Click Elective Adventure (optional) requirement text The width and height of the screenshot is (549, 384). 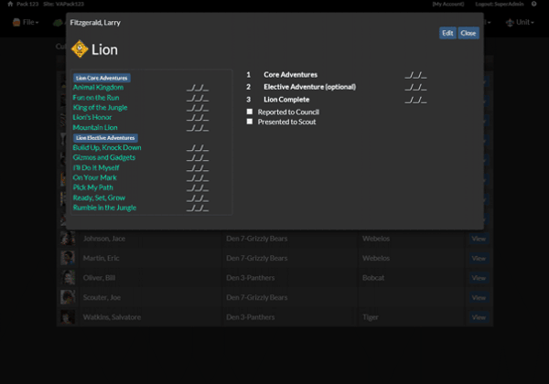tap(310, 87)
